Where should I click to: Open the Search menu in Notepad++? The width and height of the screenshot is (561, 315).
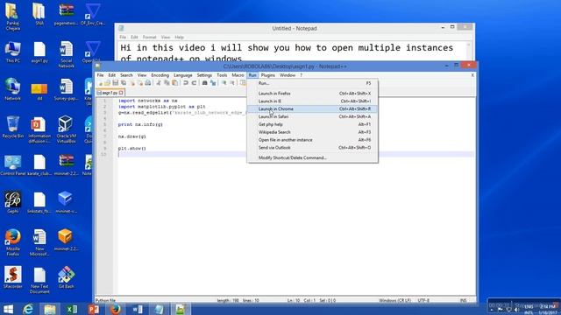point(126,75)
